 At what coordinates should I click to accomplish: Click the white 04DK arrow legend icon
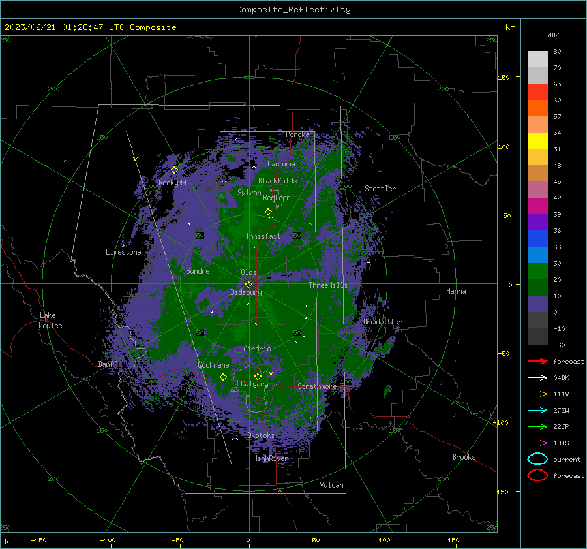[537, 378]
